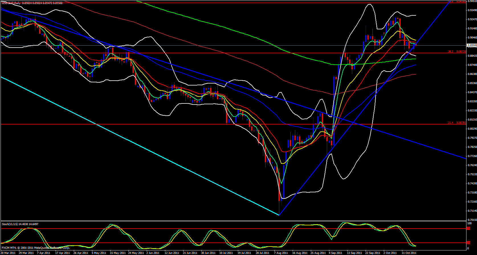The width and height of the screenshot is (477, 255).
Task: Select the stochastic 25 level marker
Action: (x=468, y=243)
